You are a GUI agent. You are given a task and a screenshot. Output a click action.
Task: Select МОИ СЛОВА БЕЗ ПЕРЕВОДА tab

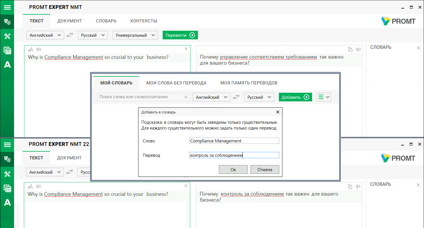click(176, 83)
